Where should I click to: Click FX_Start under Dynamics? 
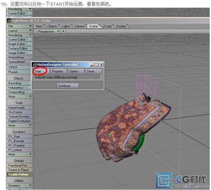20,137
